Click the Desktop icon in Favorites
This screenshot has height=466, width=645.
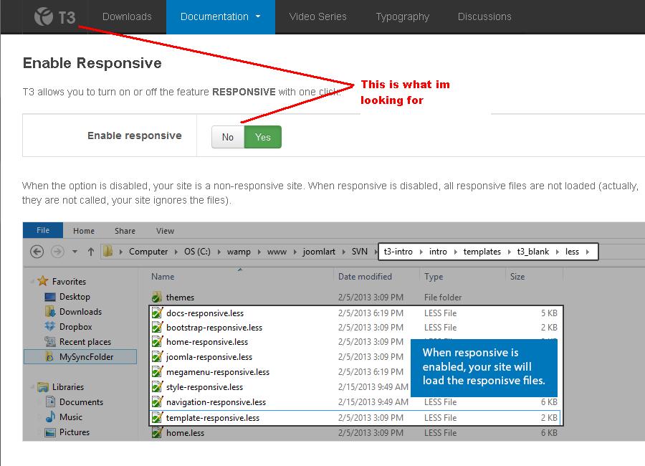(x=49, y=297)
